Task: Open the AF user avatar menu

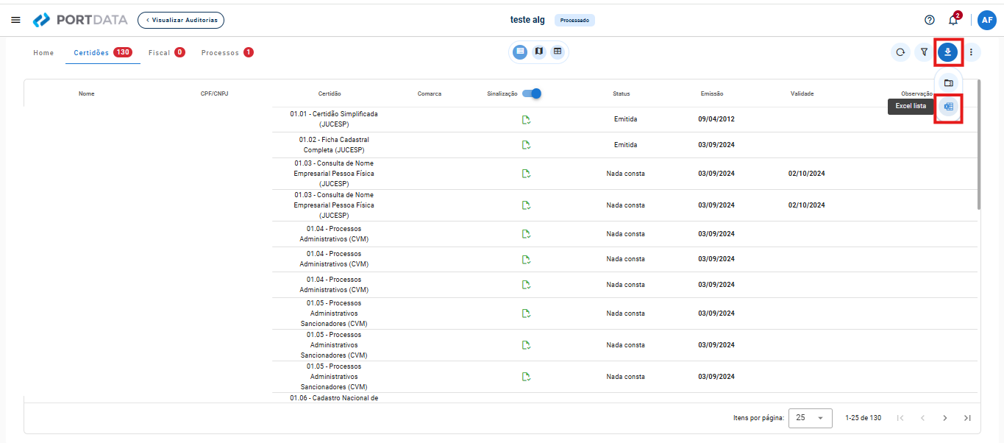Action: point(987,20)
